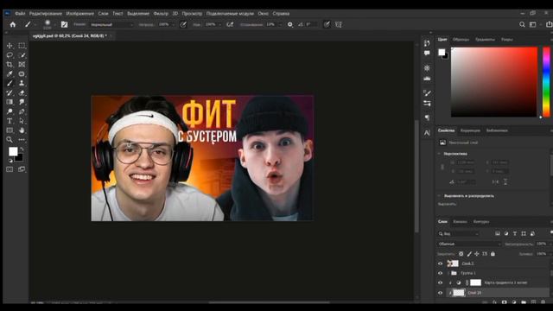This screenshot has height=311, width=553.
Task: Select the Слой 2 layer thumbnail
Action: 453,263
